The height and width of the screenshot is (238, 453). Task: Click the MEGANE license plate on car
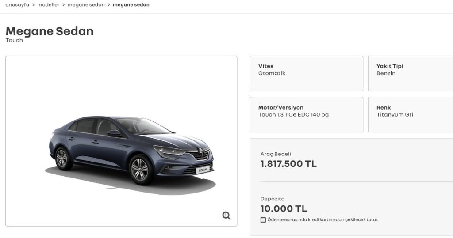[203, 170]
